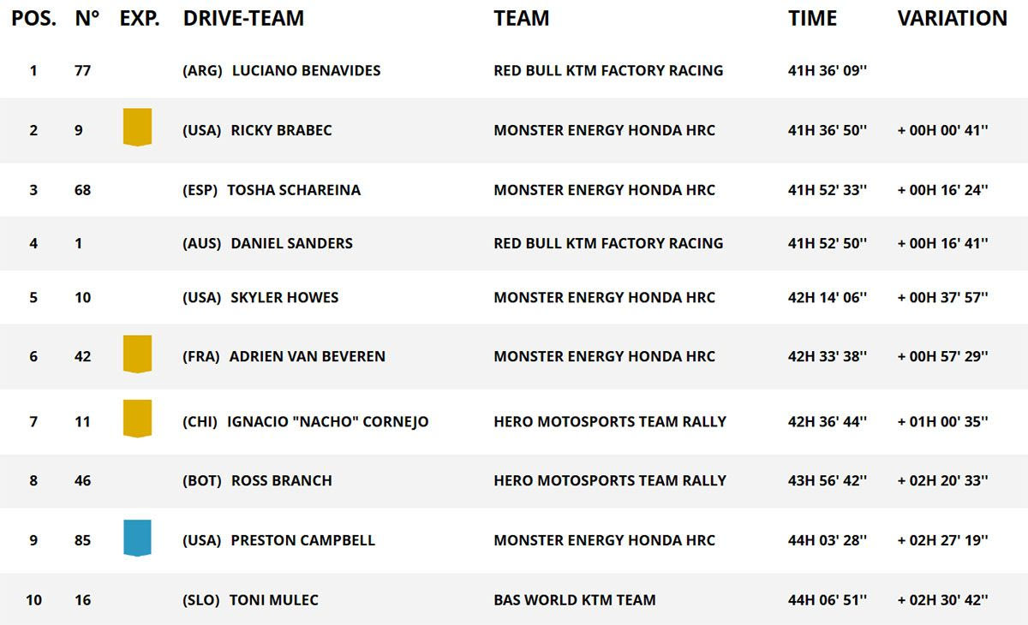
Task: Select the TEAM column header
Action: click(521, 19)
